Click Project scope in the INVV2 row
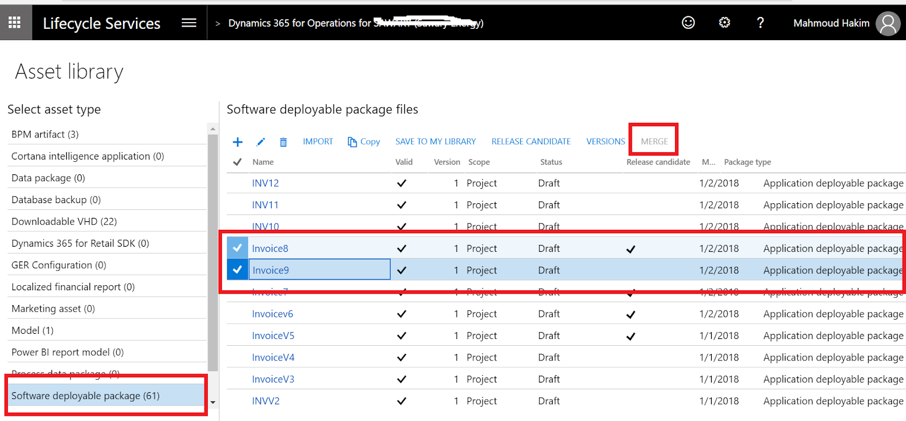Image resolution: width=906 pixels, height=421 pixels. coord(481,401)
